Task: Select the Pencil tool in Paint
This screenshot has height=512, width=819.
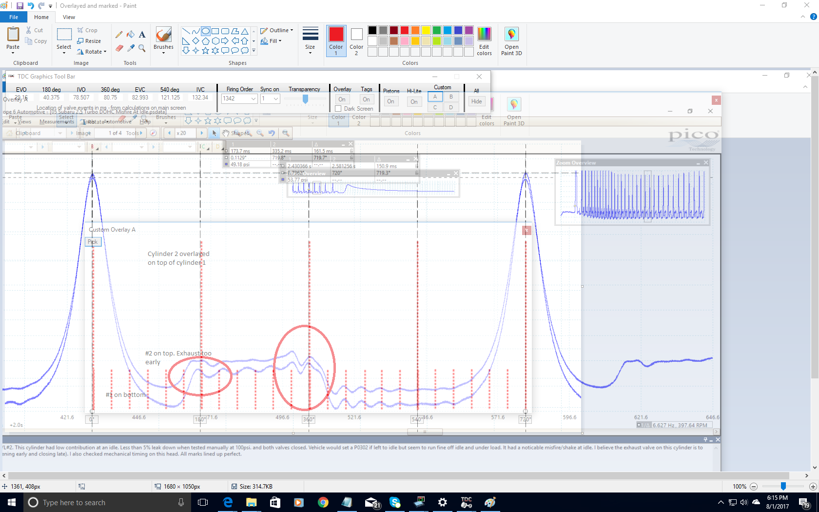Action: point(118,35)
